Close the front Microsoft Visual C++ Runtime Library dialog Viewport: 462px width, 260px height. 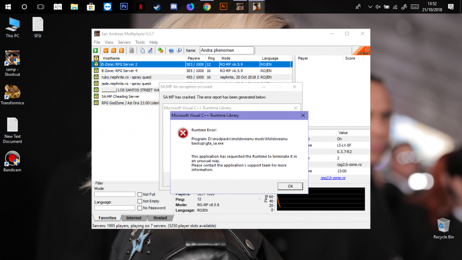[x=303, y=115]
